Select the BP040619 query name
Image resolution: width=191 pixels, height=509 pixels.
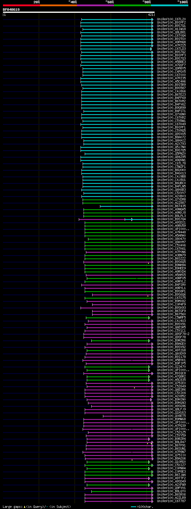pos(11,10)
